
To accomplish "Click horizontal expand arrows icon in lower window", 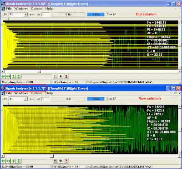I will [3, 161].
